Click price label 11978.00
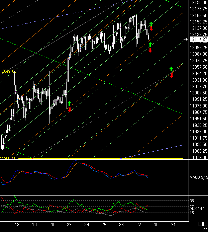 click(199, 106)
